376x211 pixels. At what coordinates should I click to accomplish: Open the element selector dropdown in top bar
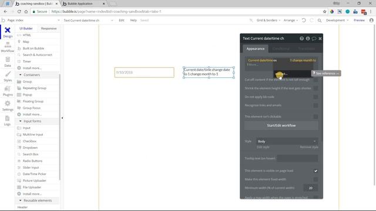coord(88,21)
